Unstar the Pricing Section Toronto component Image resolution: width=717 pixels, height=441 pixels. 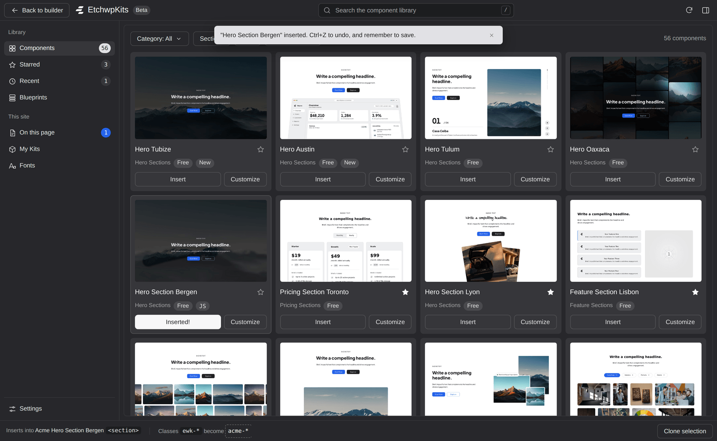(x=405, y=292)
